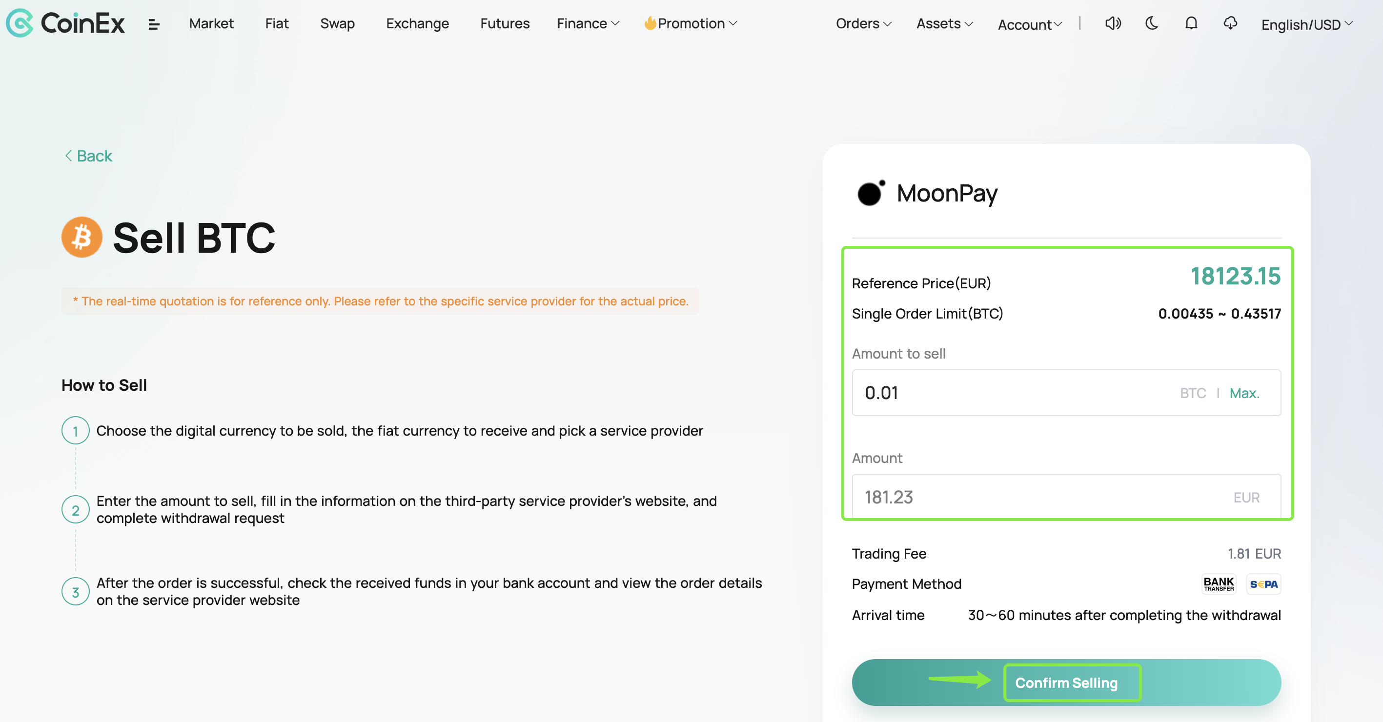Click the download cloud icon
The image size is (1383, 722).
click(x=1230, y=23)
